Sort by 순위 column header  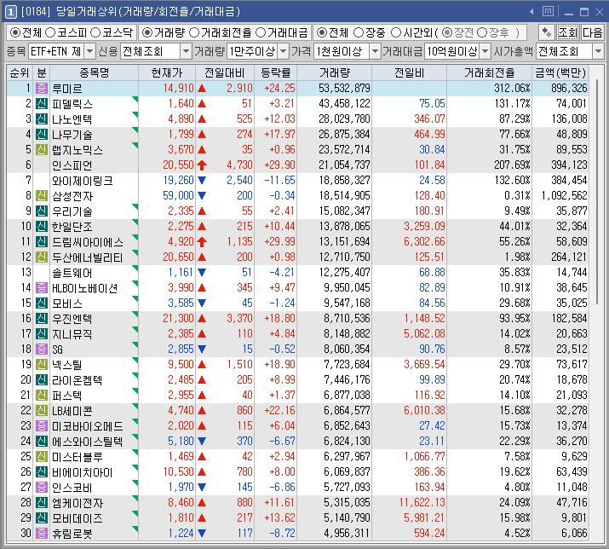tap(20, 72)
